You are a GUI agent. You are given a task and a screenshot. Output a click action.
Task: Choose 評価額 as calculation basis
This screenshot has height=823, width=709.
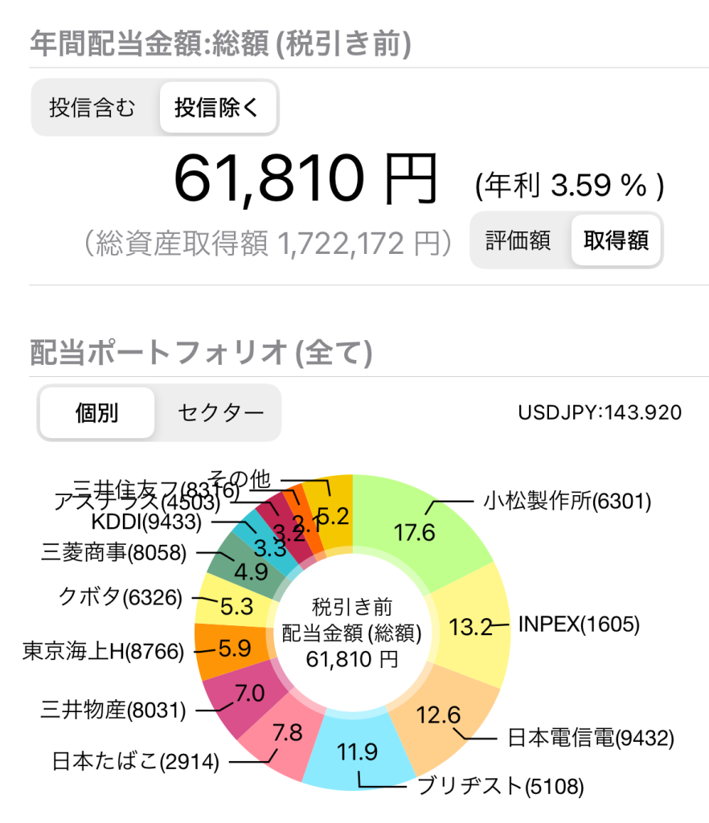pyautogui.click(x=518, y=240)
